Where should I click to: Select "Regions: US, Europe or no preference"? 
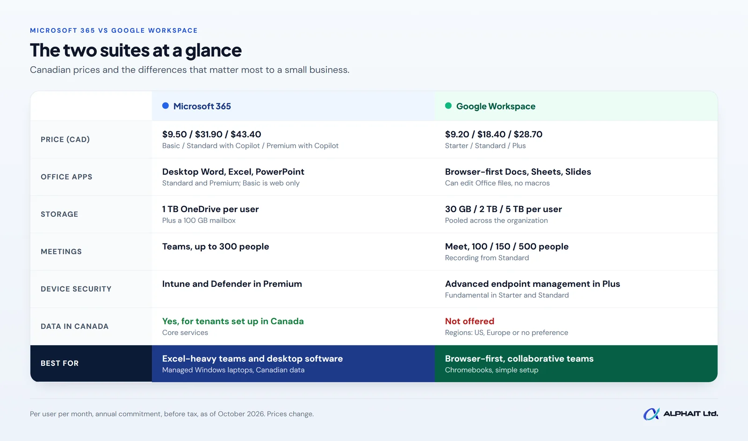[507, 333]
